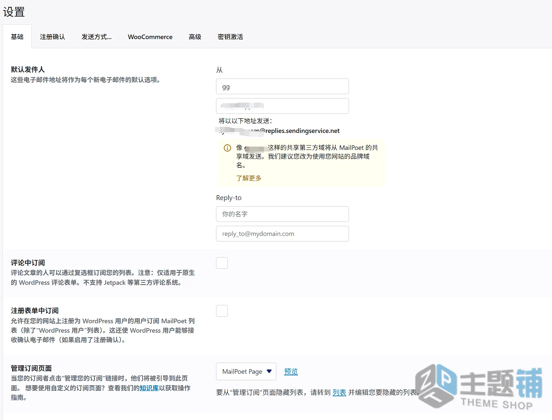
Task: Click the 注册表单中订阅 section title
Action: tap(35, 311)
